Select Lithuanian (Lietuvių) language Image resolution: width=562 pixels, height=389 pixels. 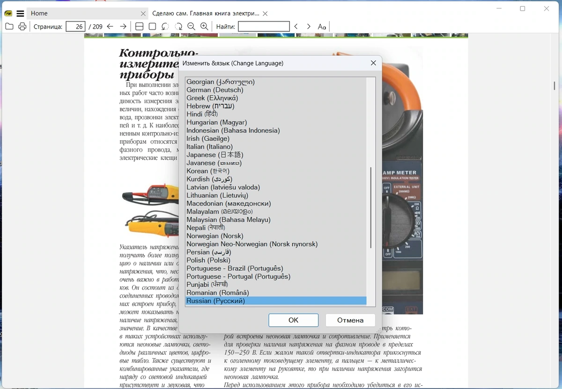coord(276,195)
